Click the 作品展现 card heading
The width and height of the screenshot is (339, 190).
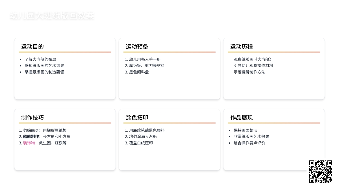pos(242,118)
